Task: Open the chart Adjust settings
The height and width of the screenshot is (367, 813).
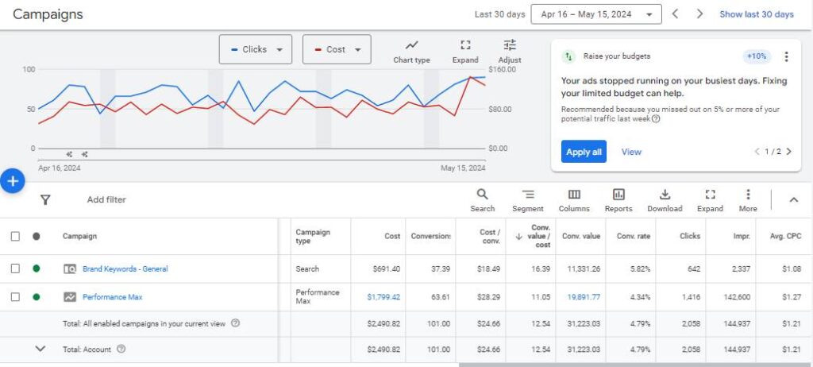Action: tap(510, 52)
